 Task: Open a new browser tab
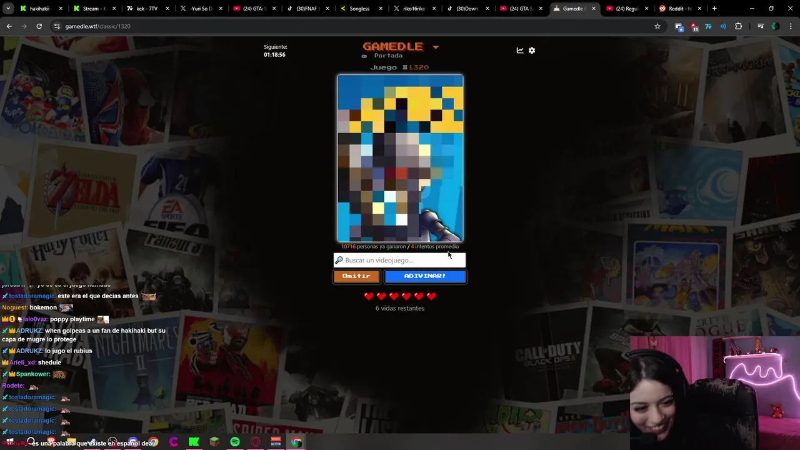pyautogui.click(x=714, y=9)
